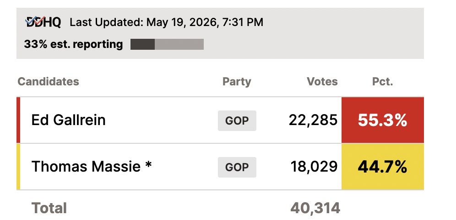456x220 pixels.
Task: Click the Total row label
Action: 49,208
